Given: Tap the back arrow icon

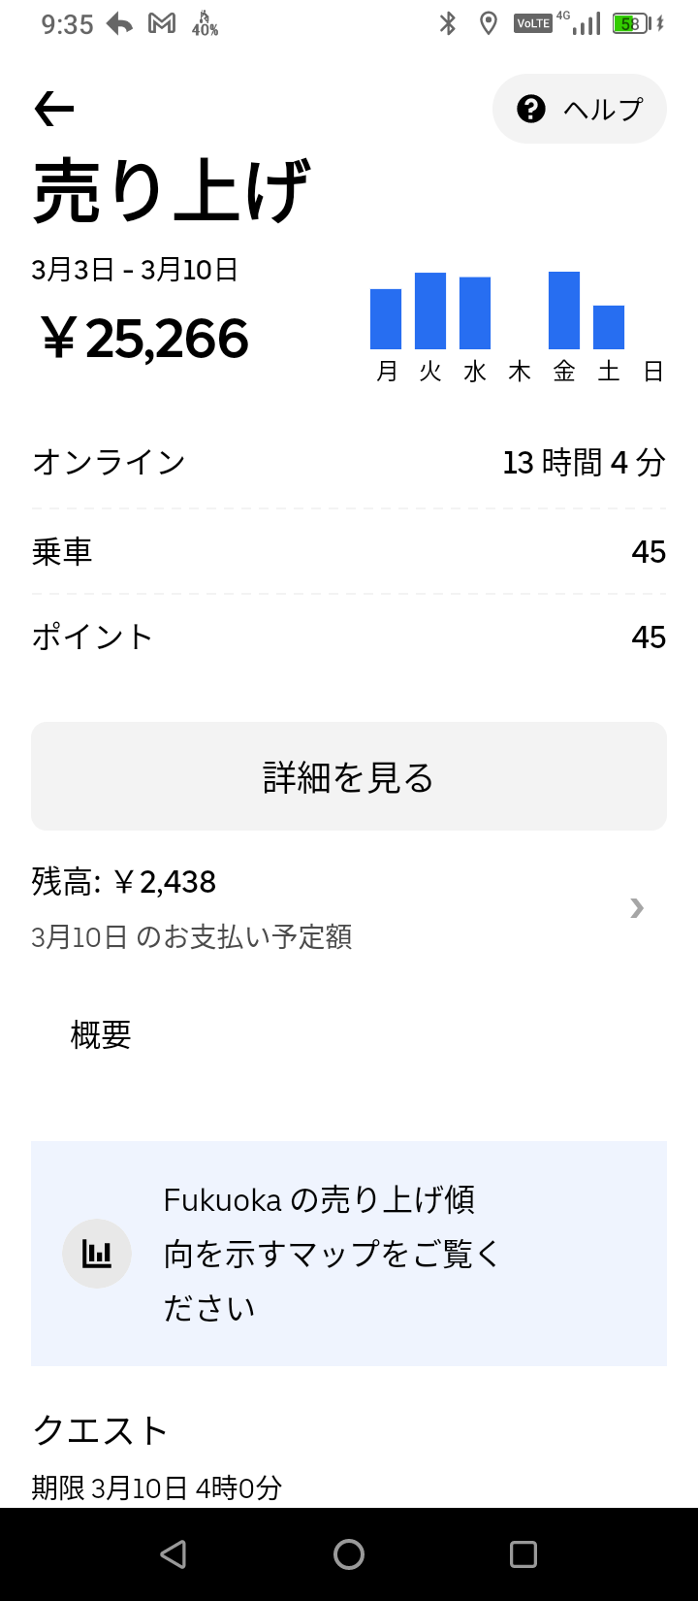Looking at the screenshot, I should click(53, 110).
